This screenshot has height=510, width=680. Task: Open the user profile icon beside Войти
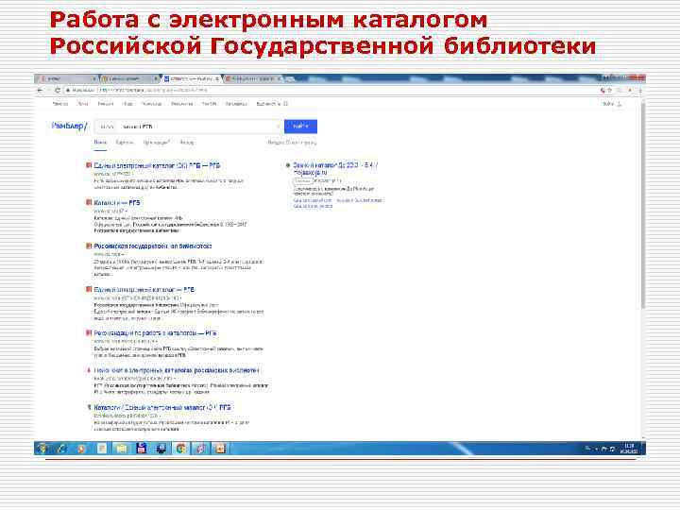click(x=620, y=104)
